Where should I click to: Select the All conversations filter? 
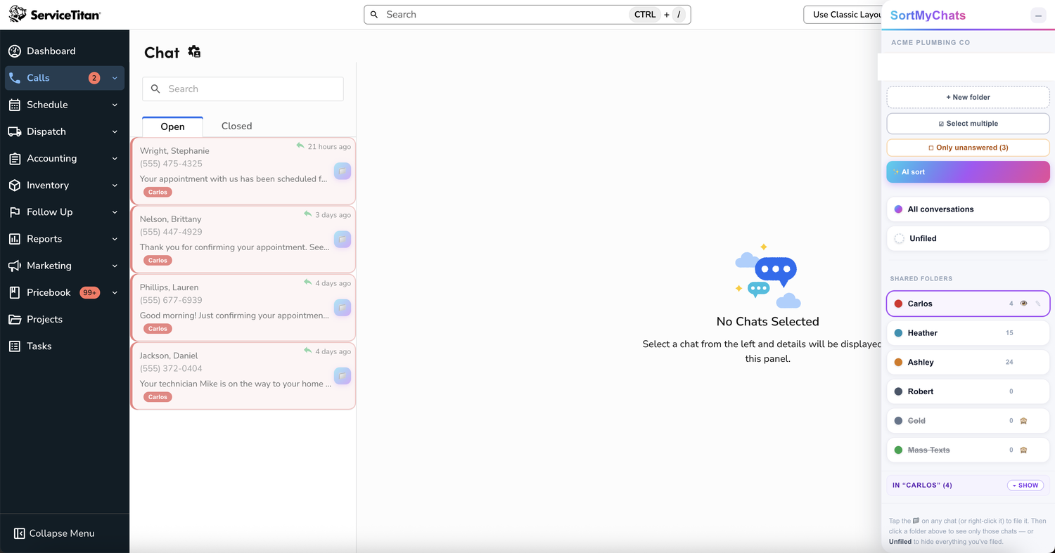[968, 209]
